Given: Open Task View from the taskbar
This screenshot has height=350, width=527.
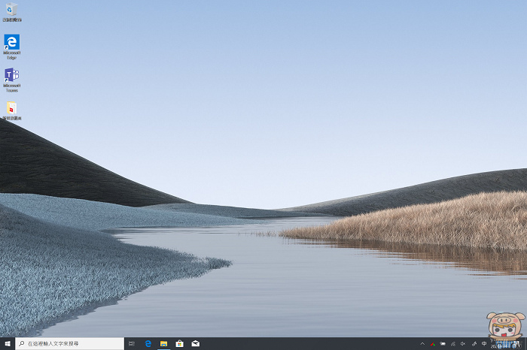Looking at the screenshot, I should pyautogui.click(x=132, y=343).
